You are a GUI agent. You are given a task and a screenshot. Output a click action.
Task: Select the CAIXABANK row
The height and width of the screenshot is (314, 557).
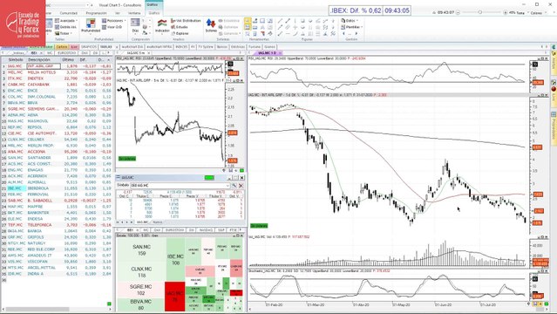click(x=57, y=85)
